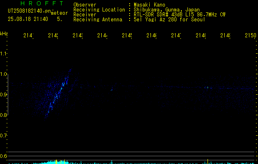Image resolution: width=258 pixels, height=164 pixels.
Task: Click the word "meteor" under the filename
Action: pos(59,13)
